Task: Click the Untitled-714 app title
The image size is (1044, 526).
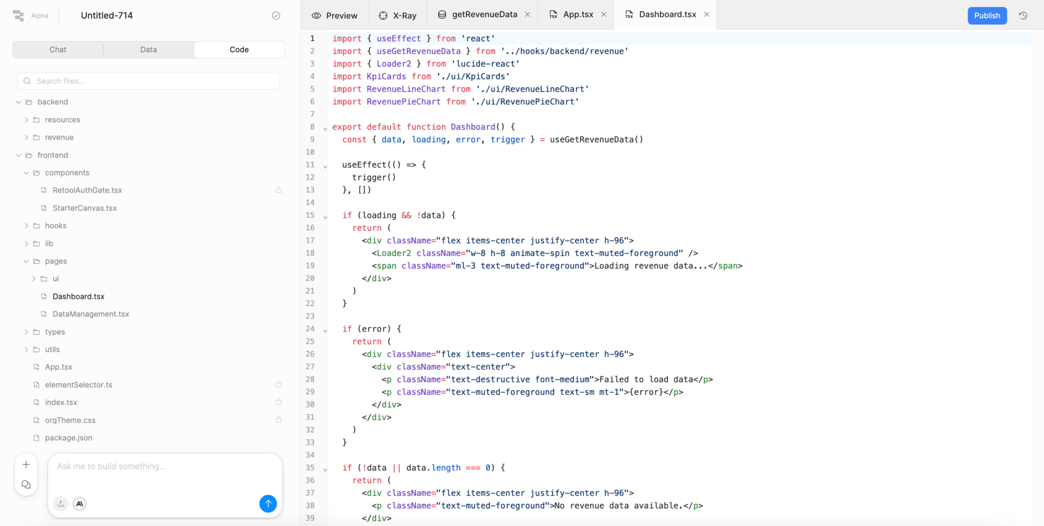Action: [x=107, y=16]
